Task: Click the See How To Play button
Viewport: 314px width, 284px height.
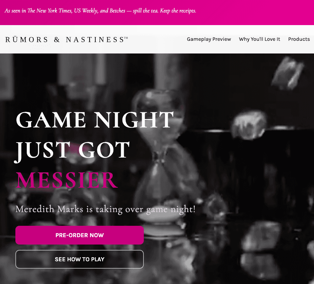Action: click(x=80, y=259)
